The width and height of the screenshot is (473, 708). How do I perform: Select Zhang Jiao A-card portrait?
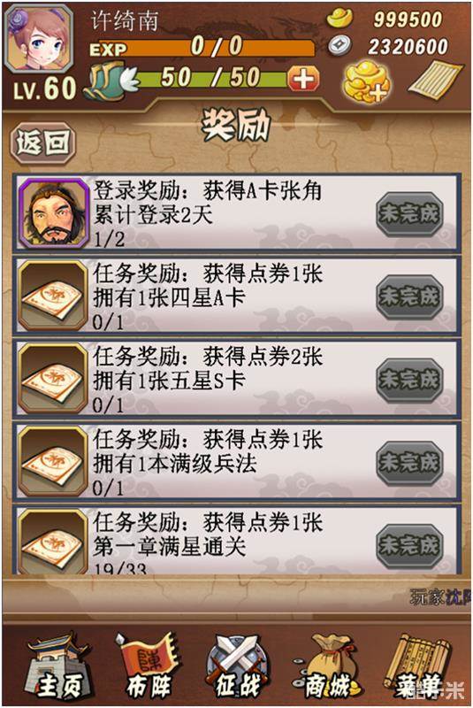click(53, 213)
